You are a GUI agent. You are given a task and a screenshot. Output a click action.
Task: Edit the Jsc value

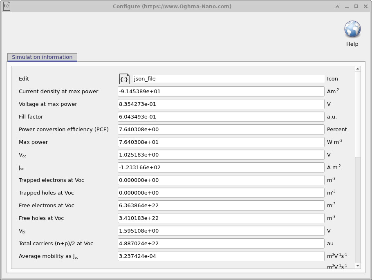220,167
